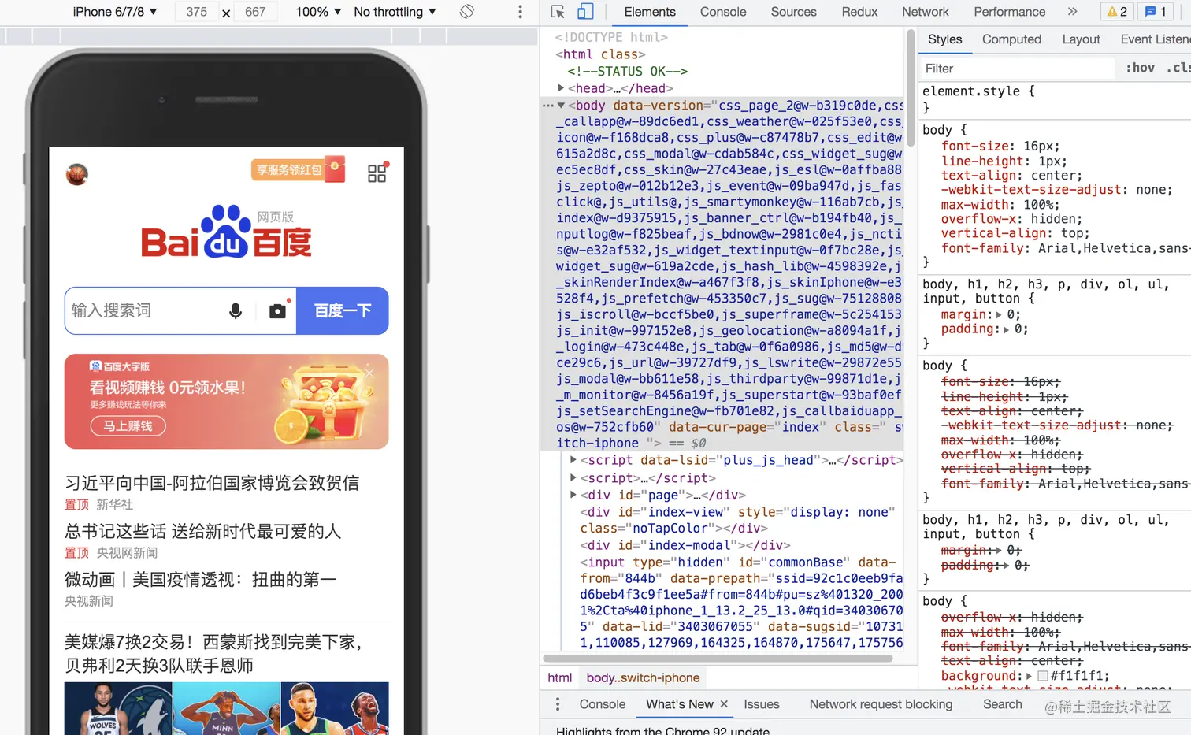Toggle the device toolbar icon
This screenshot has width=1191, height=735.
[x=585, y=12]
